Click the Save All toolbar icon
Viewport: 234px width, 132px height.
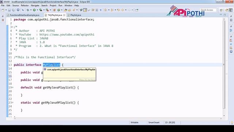coord(13,10)
